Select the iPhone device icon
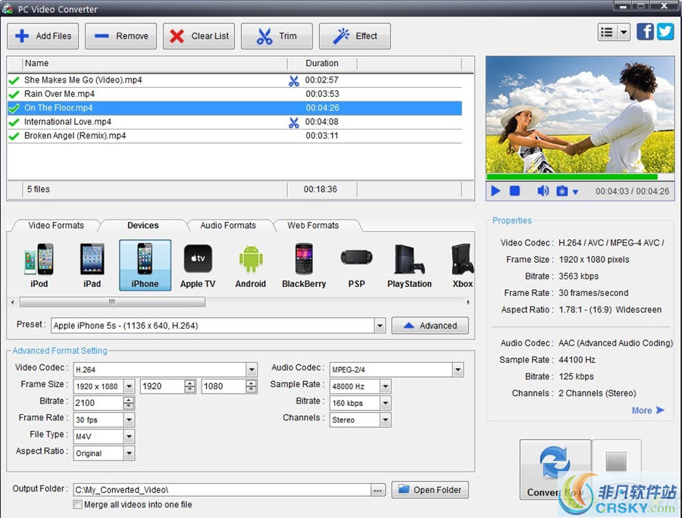682x518 pixels. 145,265
